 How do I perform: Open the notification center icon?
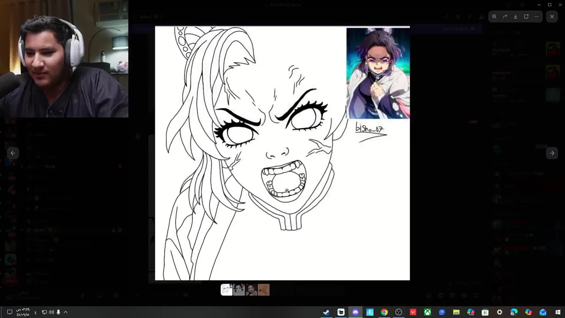(x=9, y=312)
